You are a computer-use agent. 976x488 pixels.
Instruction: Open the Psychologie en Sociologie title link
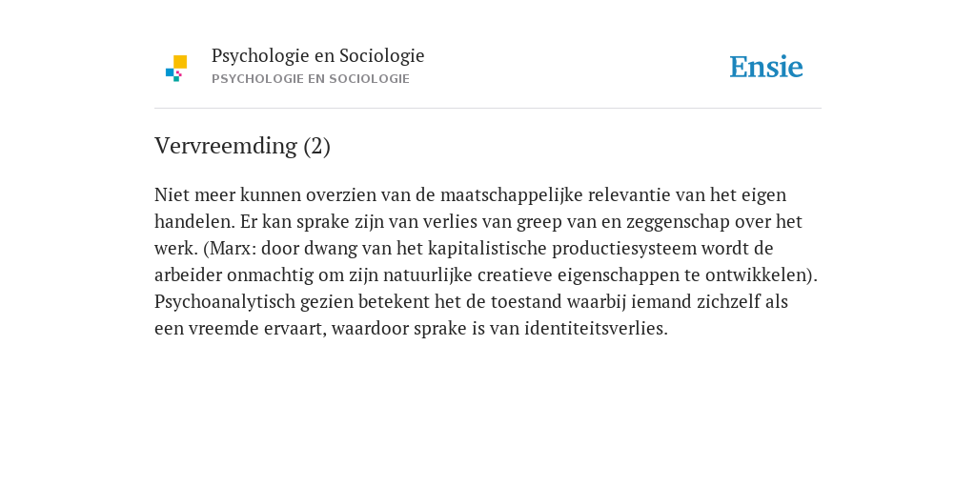[317, 55]
